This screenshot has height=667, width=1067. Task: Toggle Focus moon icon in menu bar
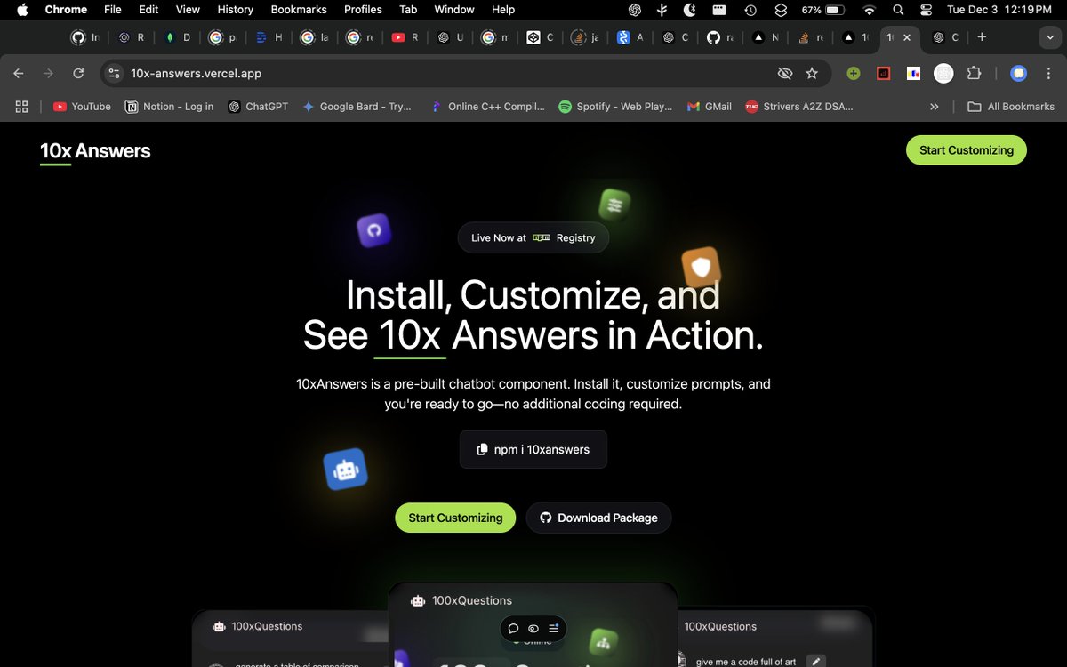tap(690, 10)
